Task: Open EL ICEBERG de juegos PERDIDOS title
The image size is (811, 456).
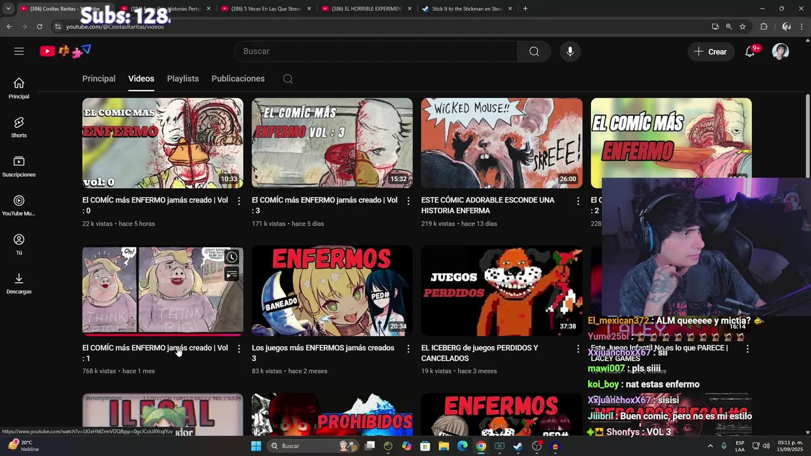Action: click(x=480, y=353)
